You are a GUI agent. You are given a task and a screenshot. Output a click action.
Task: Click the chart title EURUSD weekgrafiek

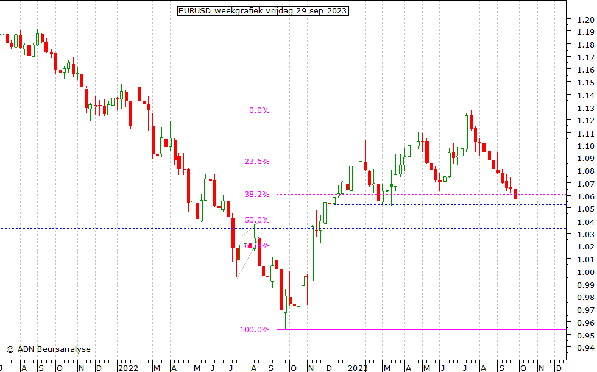pos(263,11)
